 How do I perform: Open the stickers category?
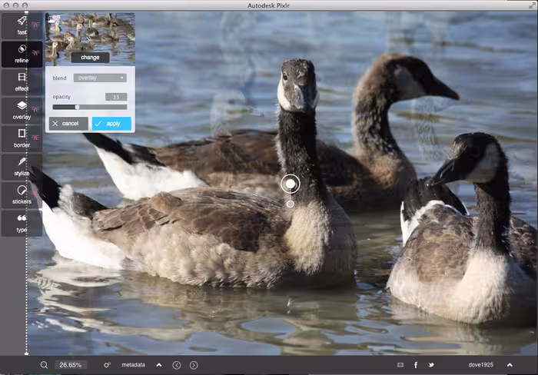tap(22, 195)
